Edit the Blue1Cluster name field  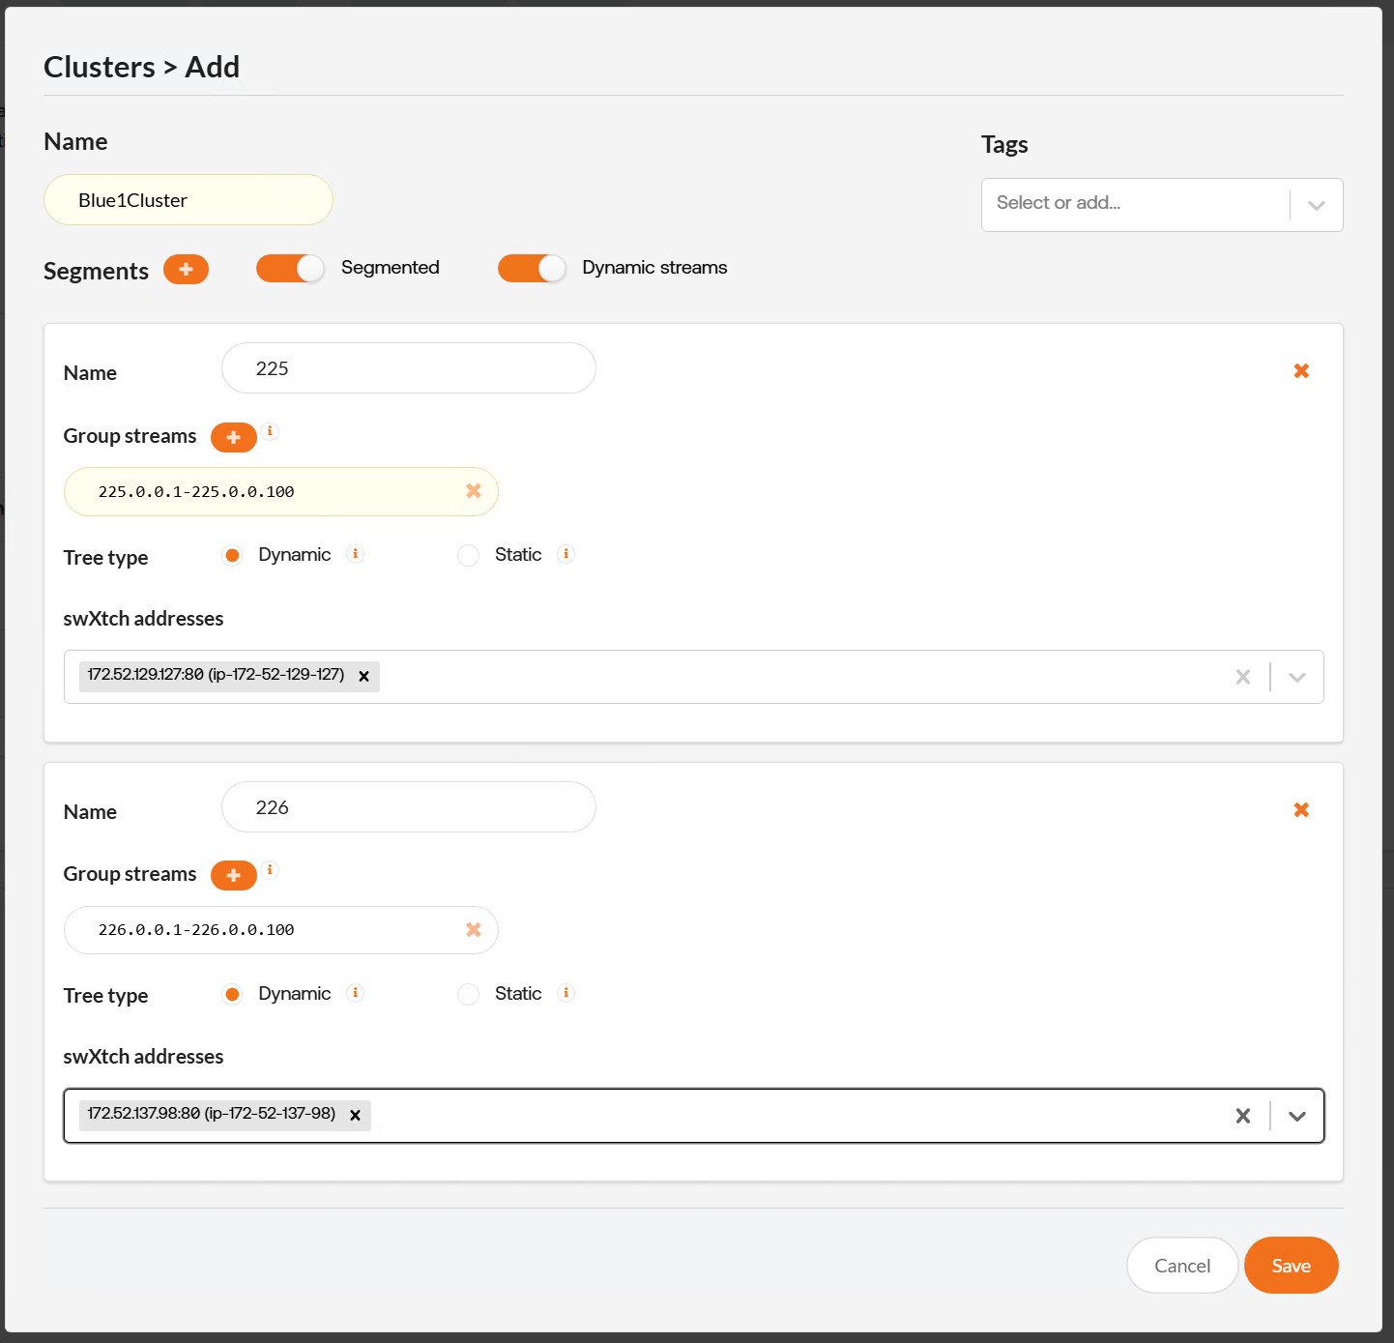point(189,200)
